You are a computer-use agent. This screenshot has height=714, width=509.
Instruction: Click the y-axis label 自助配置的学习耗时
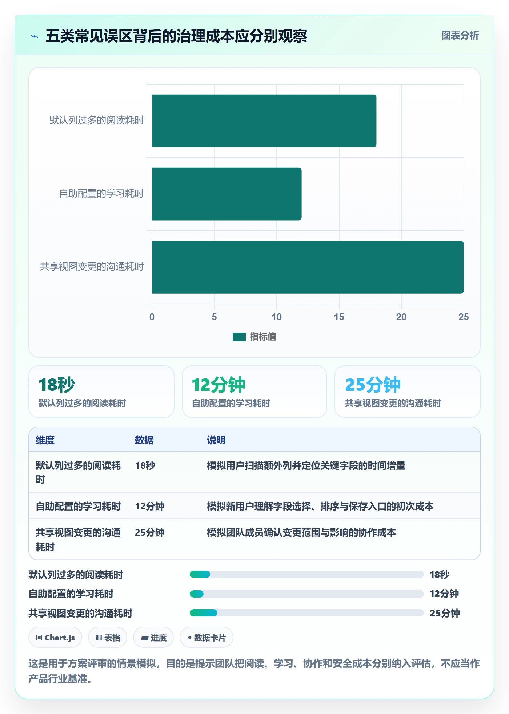tap(101, 194)
